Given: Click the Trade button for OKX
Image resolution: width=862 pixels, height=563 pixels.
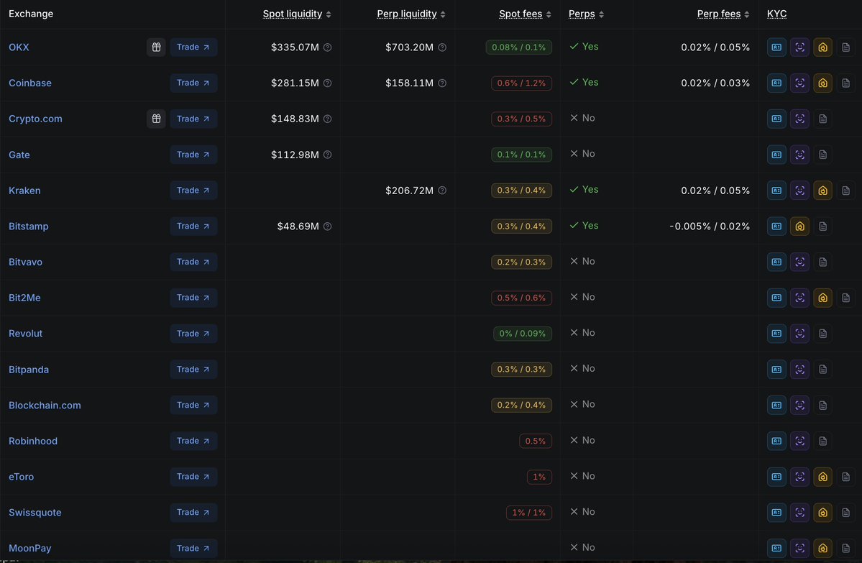Looking at the screenshot, I should [x=193, y=47].
